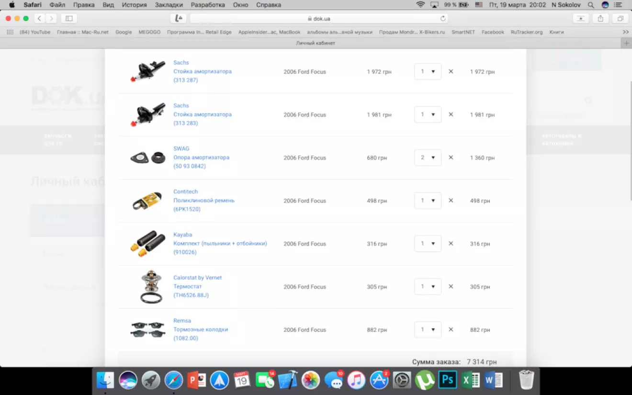The height and width of the screenshot is (395, 632).
Task: Open Photos from the Dock
Action: point(311,381)
